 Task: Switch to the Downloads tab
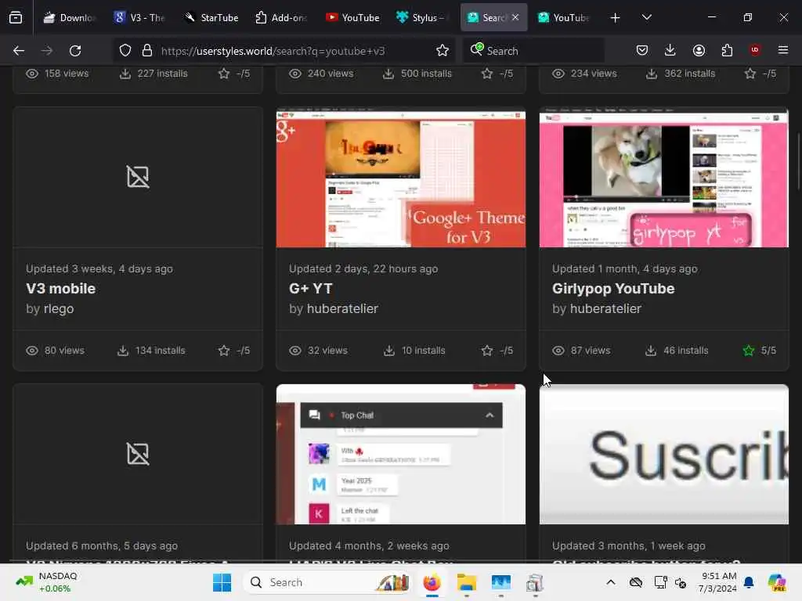click(69, 18)
